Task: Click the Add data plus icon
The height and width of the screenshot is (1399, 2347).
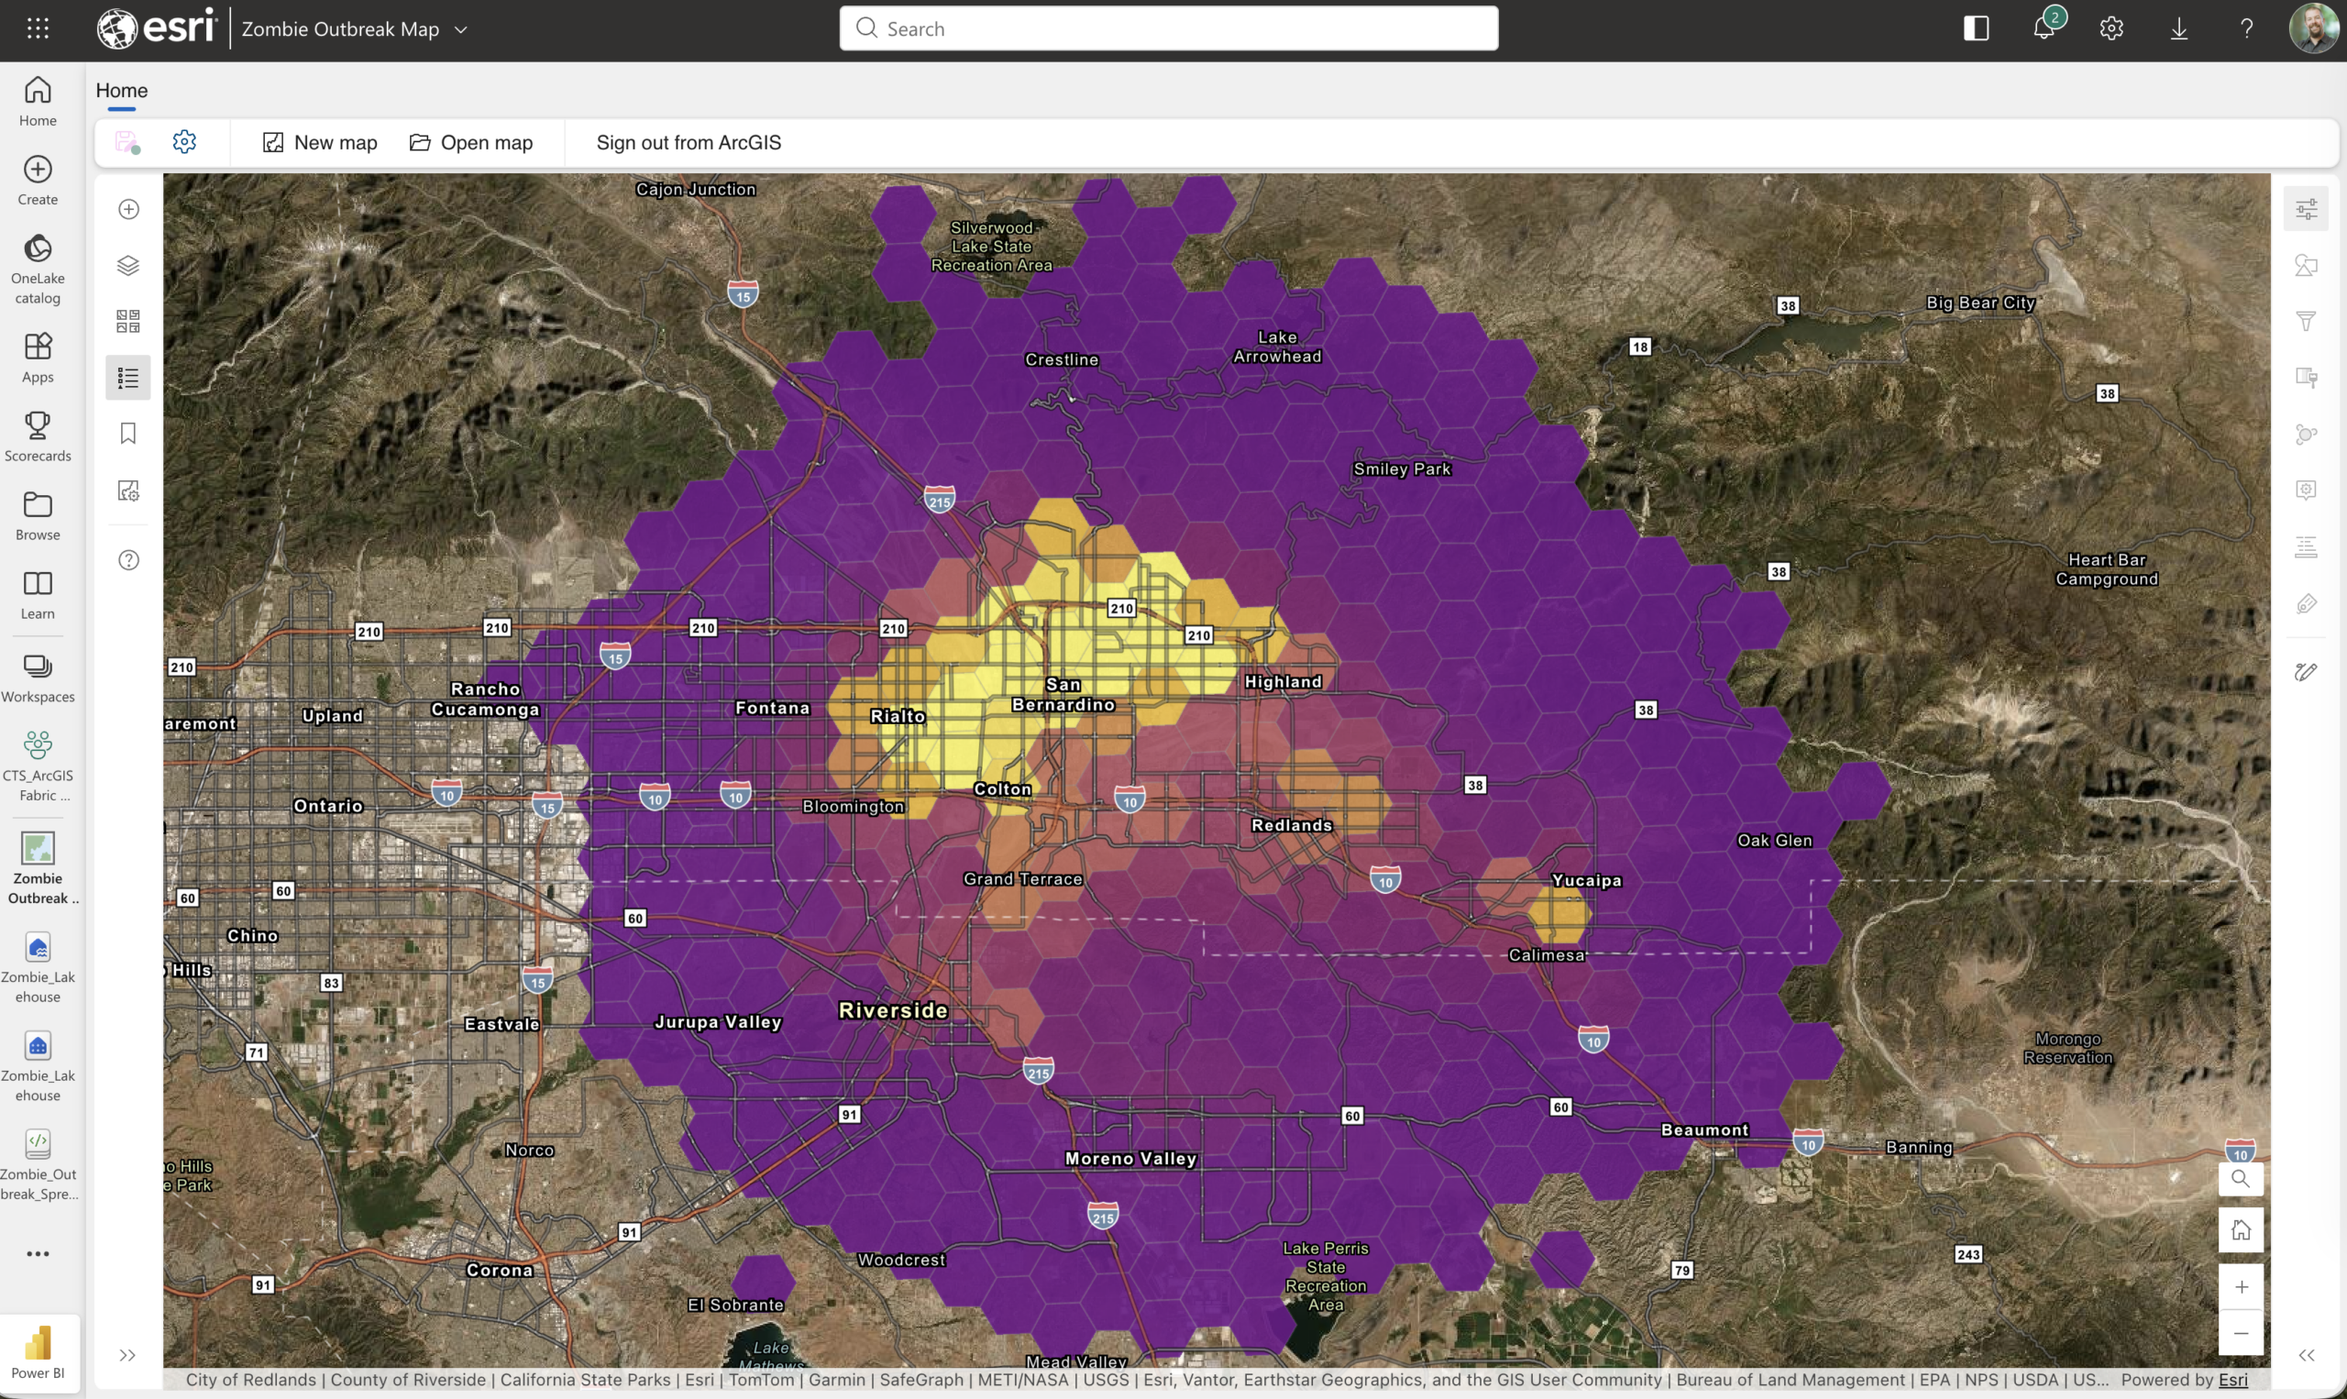Action: 128,209
